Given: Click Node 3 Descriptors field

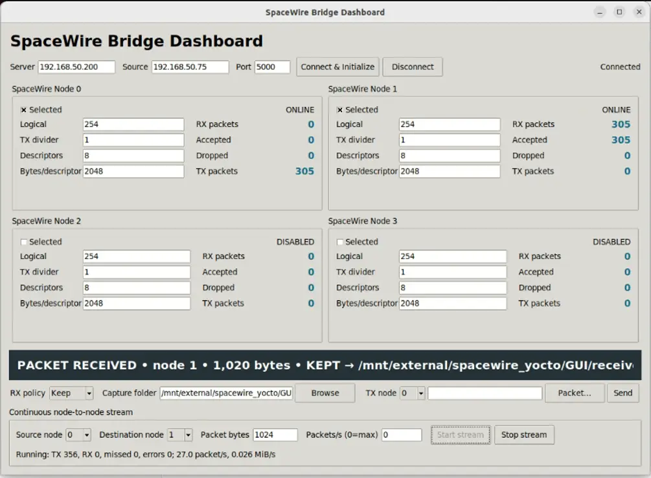Looking at the screenshot, I should 453,288.
